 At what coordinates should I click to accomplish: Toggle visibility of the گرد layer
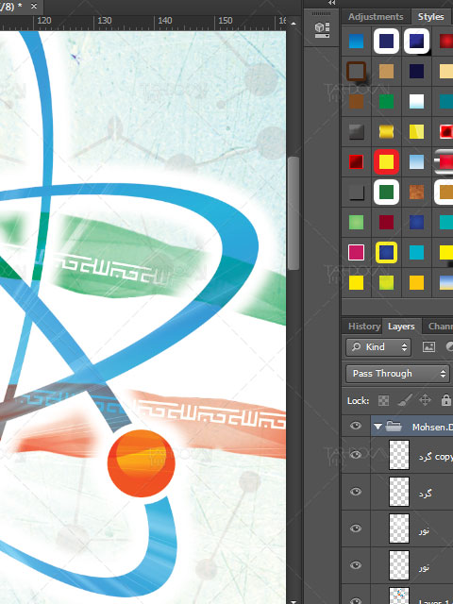point(356,492)
